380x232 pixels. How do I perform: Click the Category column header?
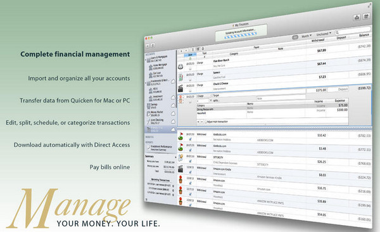234,54
